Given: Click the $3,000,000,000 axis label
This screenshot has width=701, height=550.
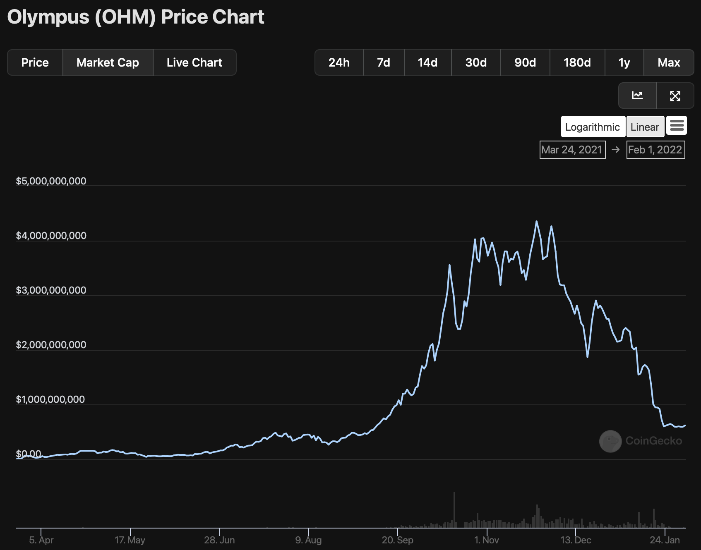Looking at the screenshot, I should tap(51, 290).
